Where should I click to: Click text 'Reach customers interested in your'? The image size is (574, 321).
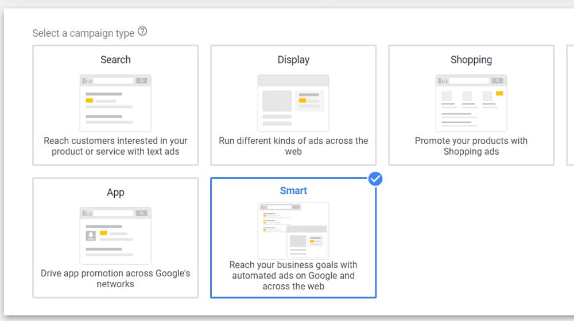pos(115,141)
